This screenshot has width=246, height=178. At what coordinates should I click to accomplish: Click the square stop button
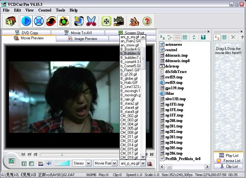(x=31, y=164)
